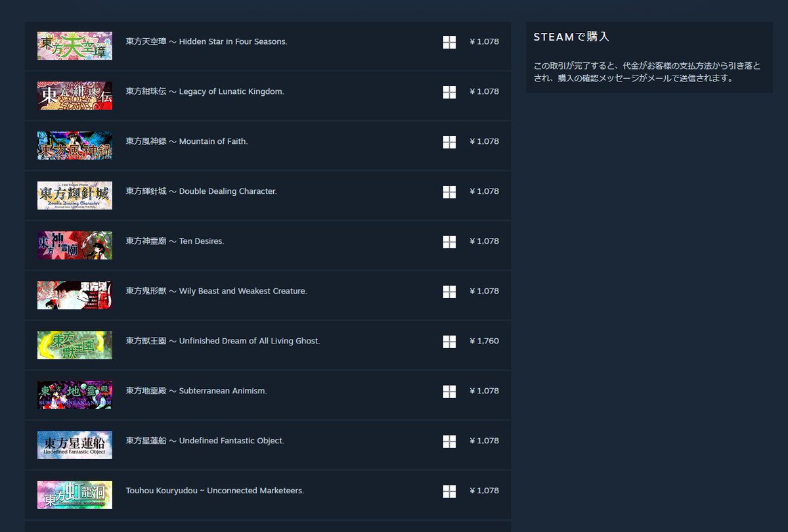Click the ¥1,760 price of Unfinished Dream
This screenshot has height=532, width=788.
[x=484, y=341]
